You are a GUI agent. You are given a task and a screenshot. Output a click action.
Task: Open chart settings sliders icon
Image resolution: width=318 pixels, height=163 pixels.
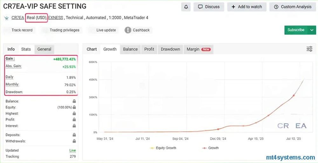point(309,49)
